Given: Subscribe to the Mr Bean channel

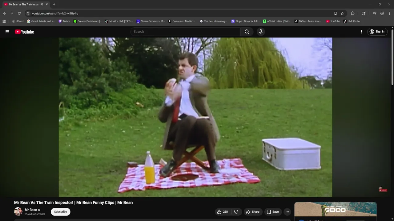Looking at the screenshot, I should click(61, 212).
